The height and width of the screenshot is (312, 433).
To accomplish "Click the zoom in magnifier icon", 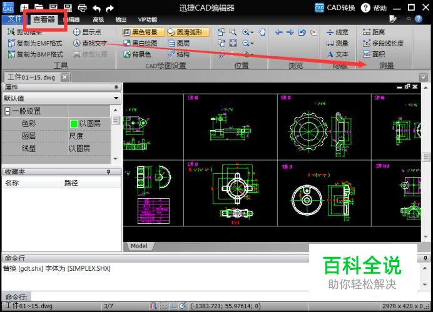I will coord(245,32).
